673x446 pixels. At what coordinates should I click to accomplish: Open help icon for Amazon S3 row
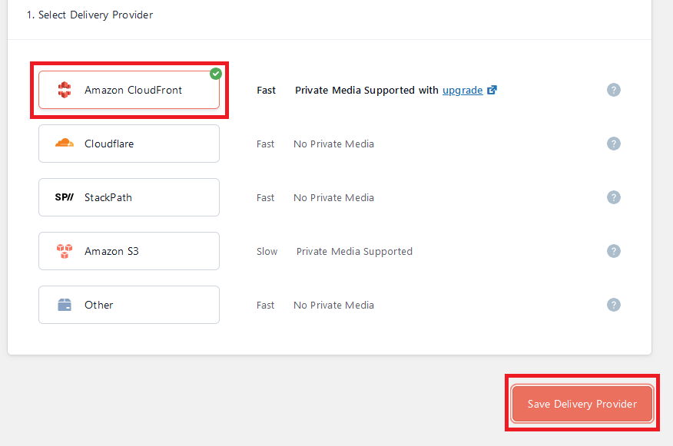click(x=614, y=251)
